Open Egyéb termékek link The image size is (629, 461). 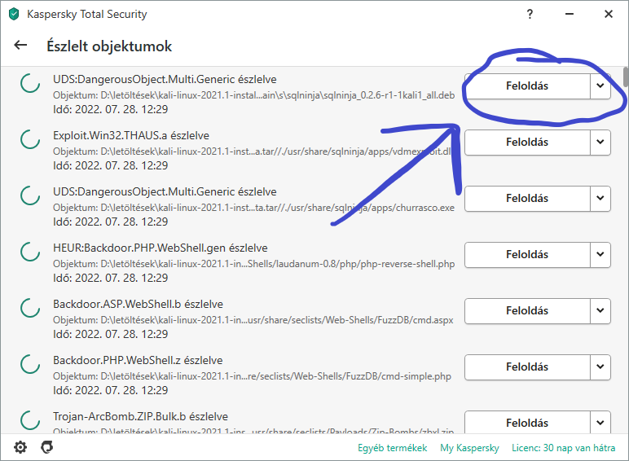click(393, 448)
